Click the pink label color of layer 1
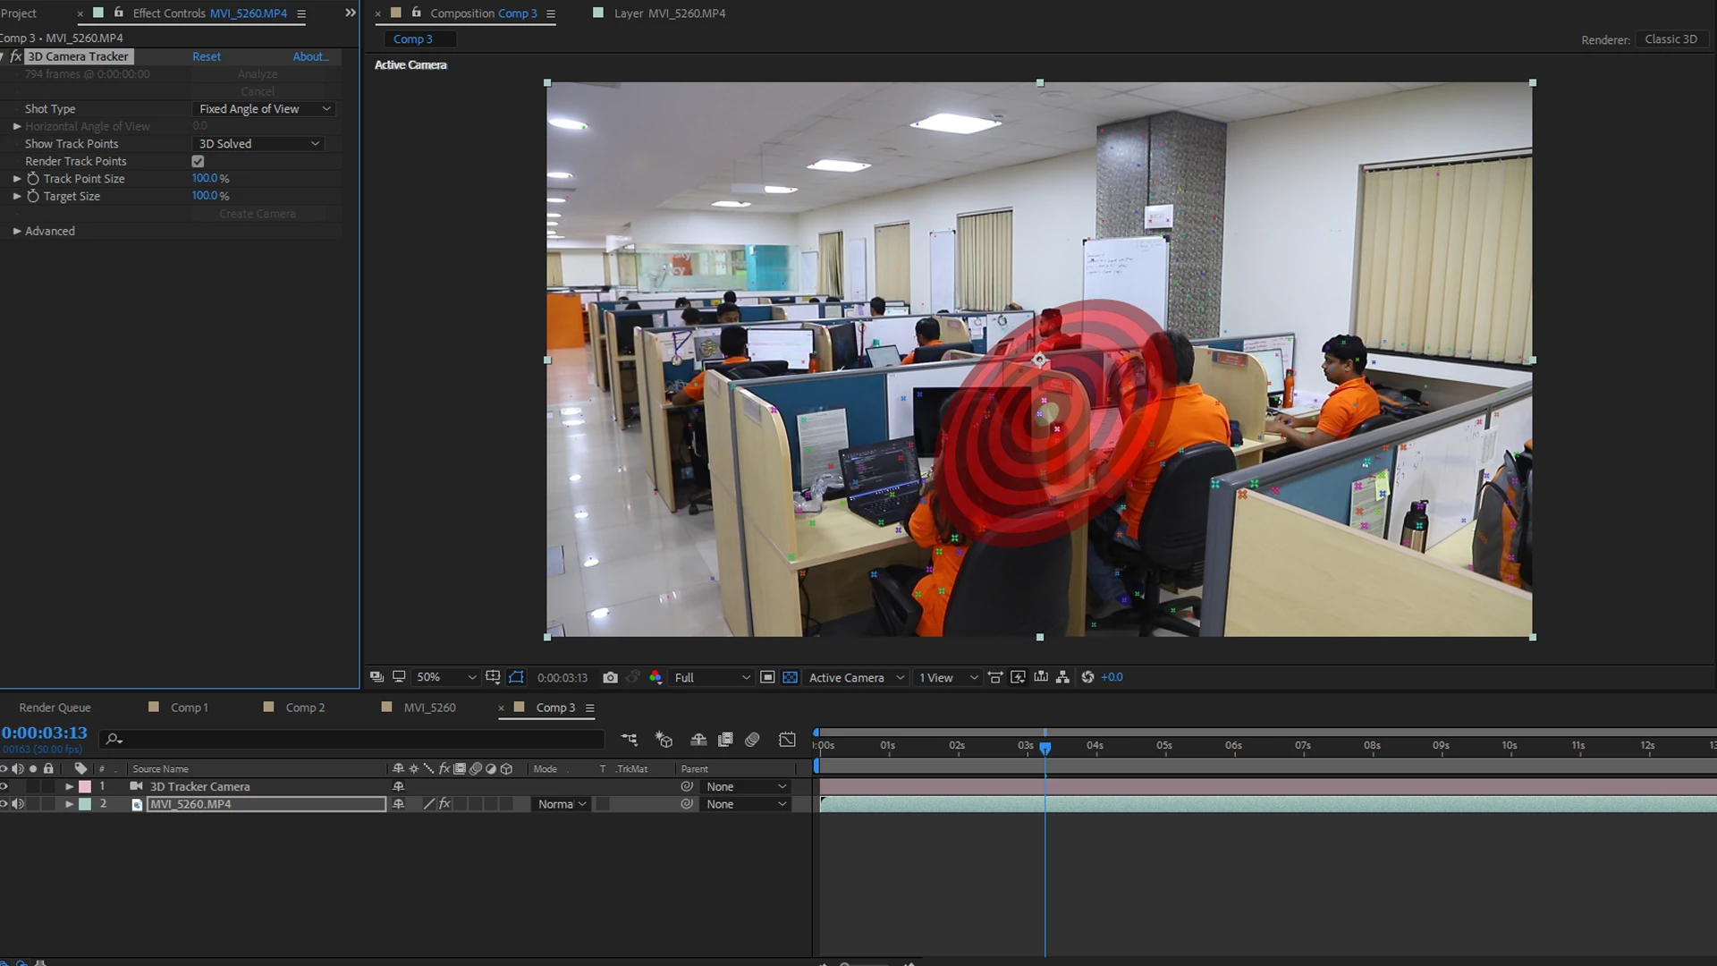The image size is (1717, 966). point(85,787)
